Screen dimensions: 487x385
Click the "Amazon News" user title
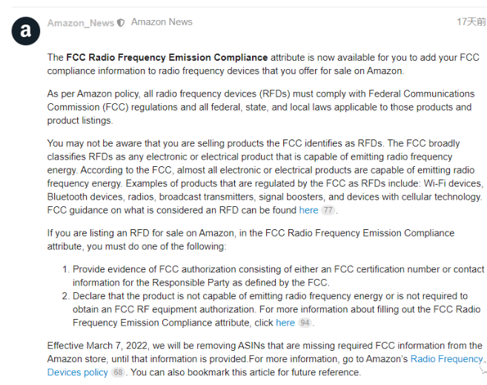point(162,22)
